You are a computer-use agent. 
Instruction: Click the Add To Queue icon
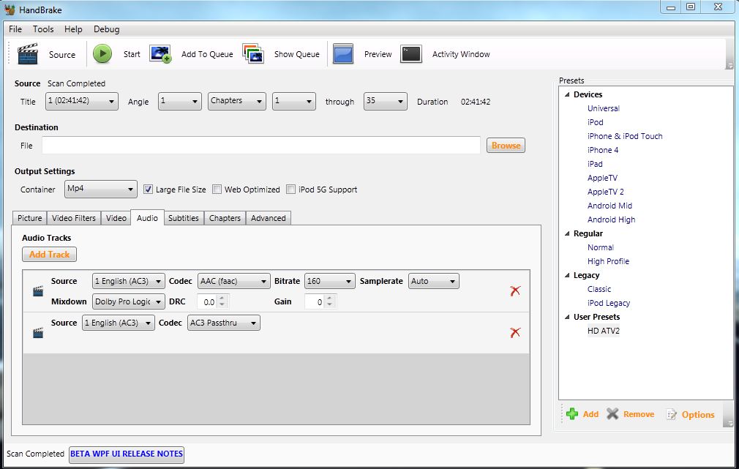[x=160, y=53]
